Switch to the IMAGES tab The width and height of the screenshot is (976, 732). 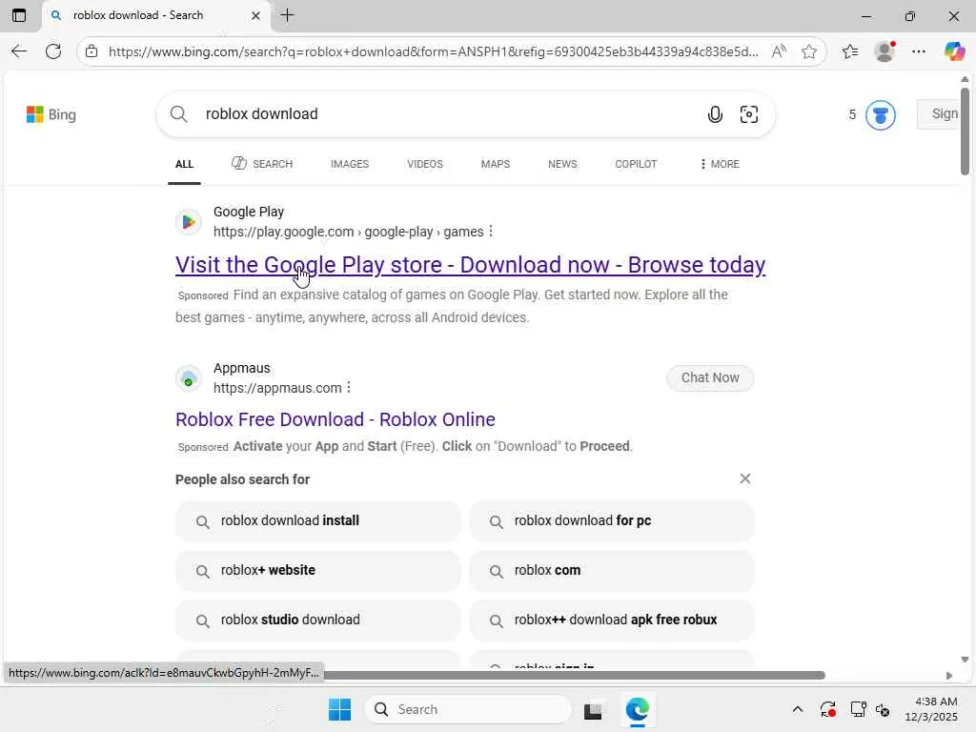pyautogui.click(x=350, y=164)
